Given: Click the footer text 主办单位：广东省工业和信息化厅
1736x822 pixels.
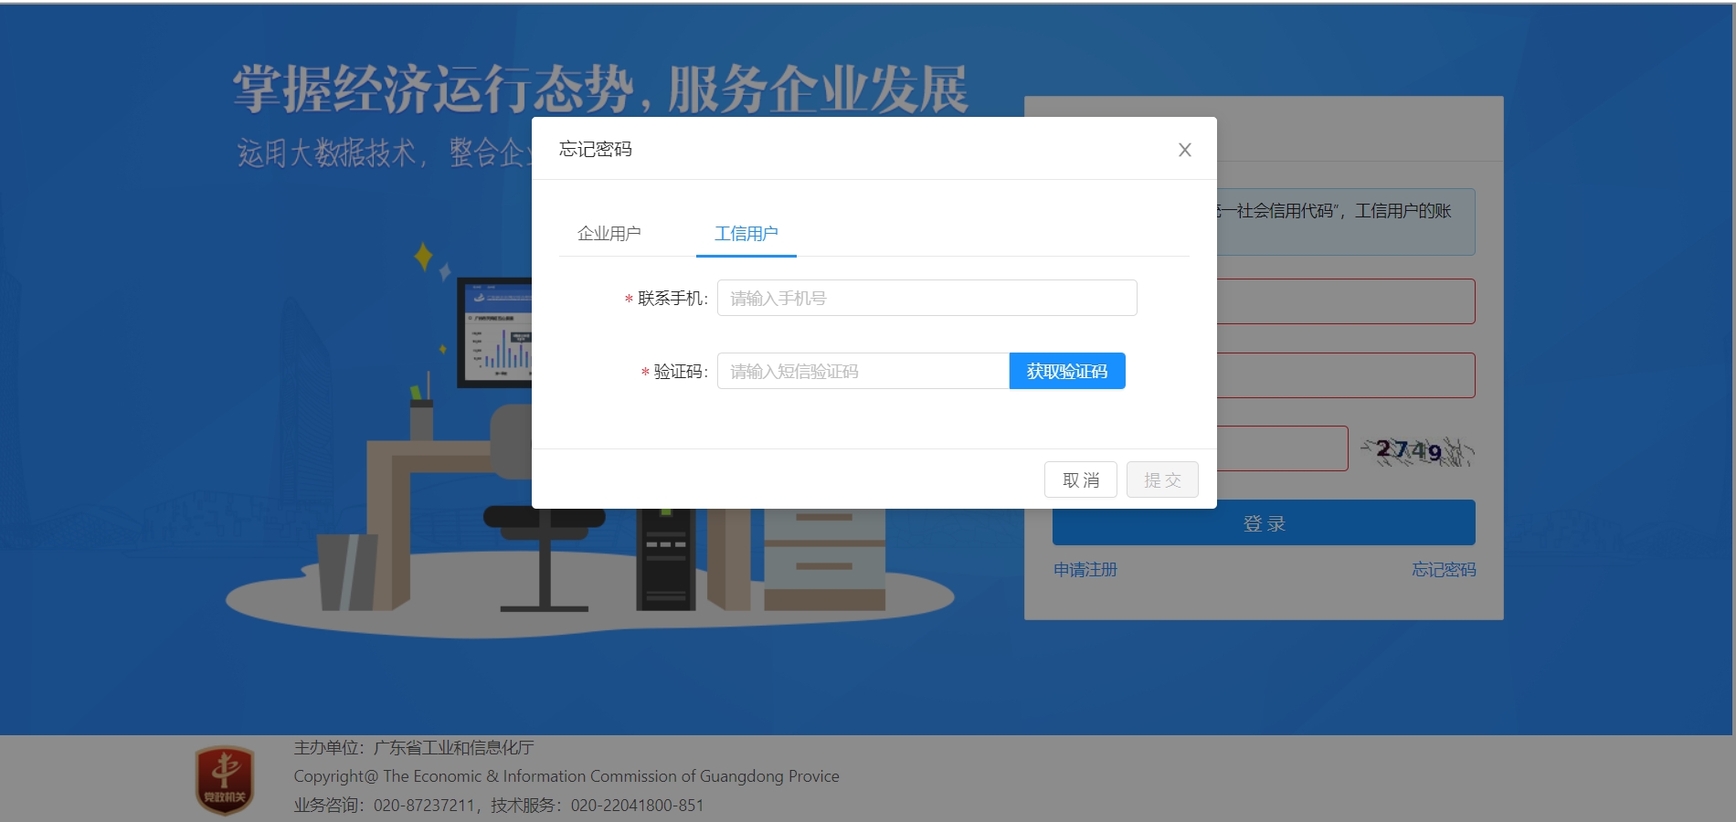Looking at the screenshot, I should 414,748.
